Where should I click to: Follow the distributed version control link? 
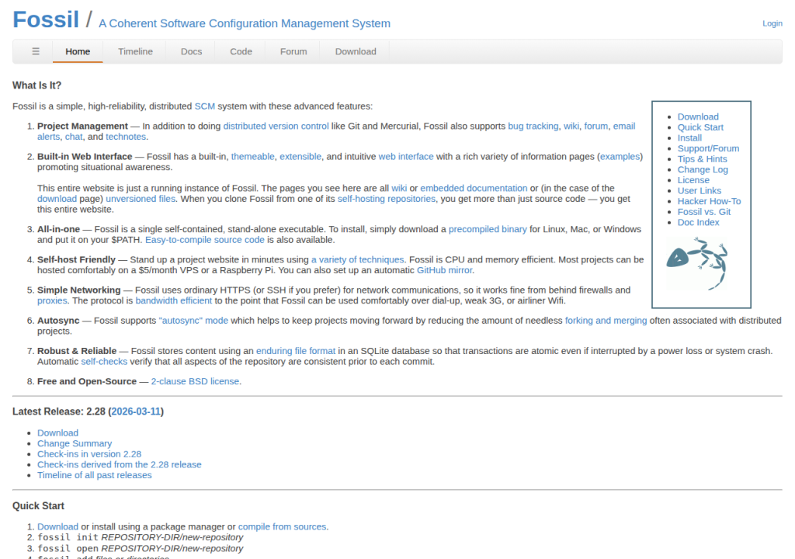(276, 126)
